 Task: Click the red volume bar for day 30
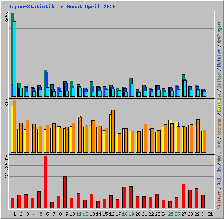coord(203,201)
